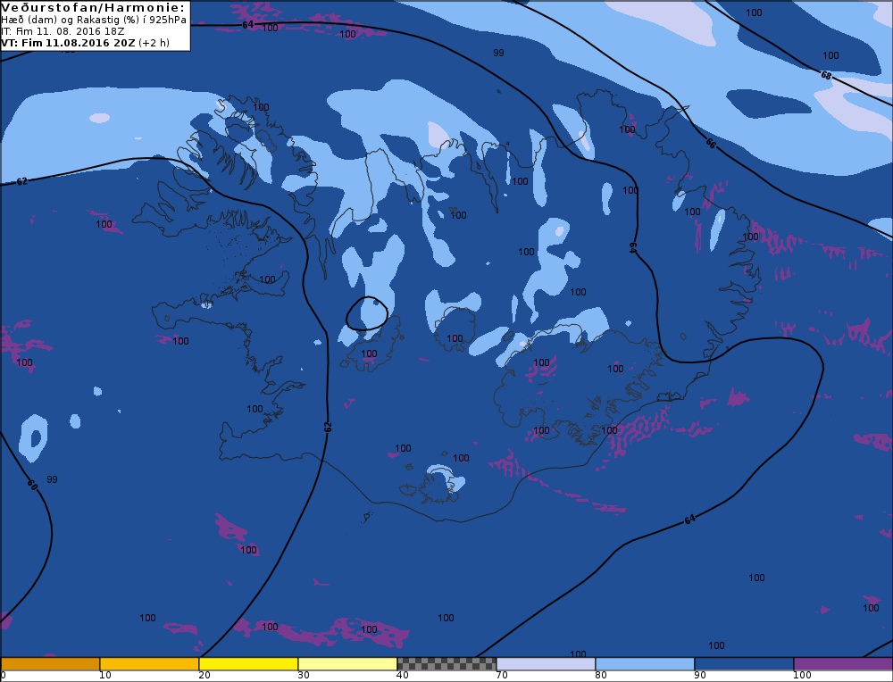The image size is (893, 682).
Task: Click the legend tick label "40"
Action: [403, 675]
